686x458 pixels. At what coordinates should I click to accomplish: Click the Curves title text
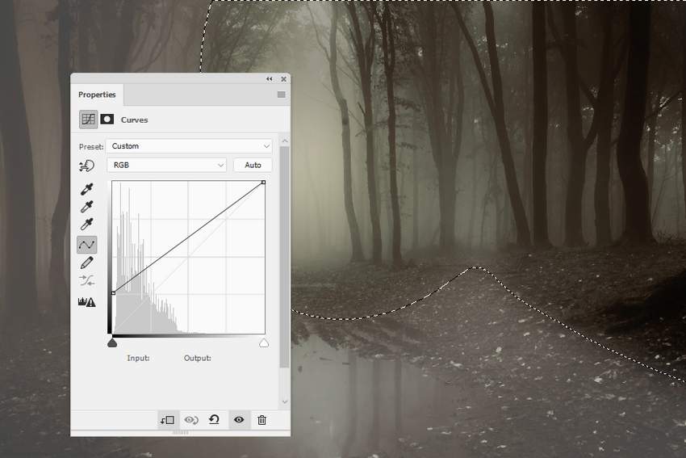[x=134, y=120]
